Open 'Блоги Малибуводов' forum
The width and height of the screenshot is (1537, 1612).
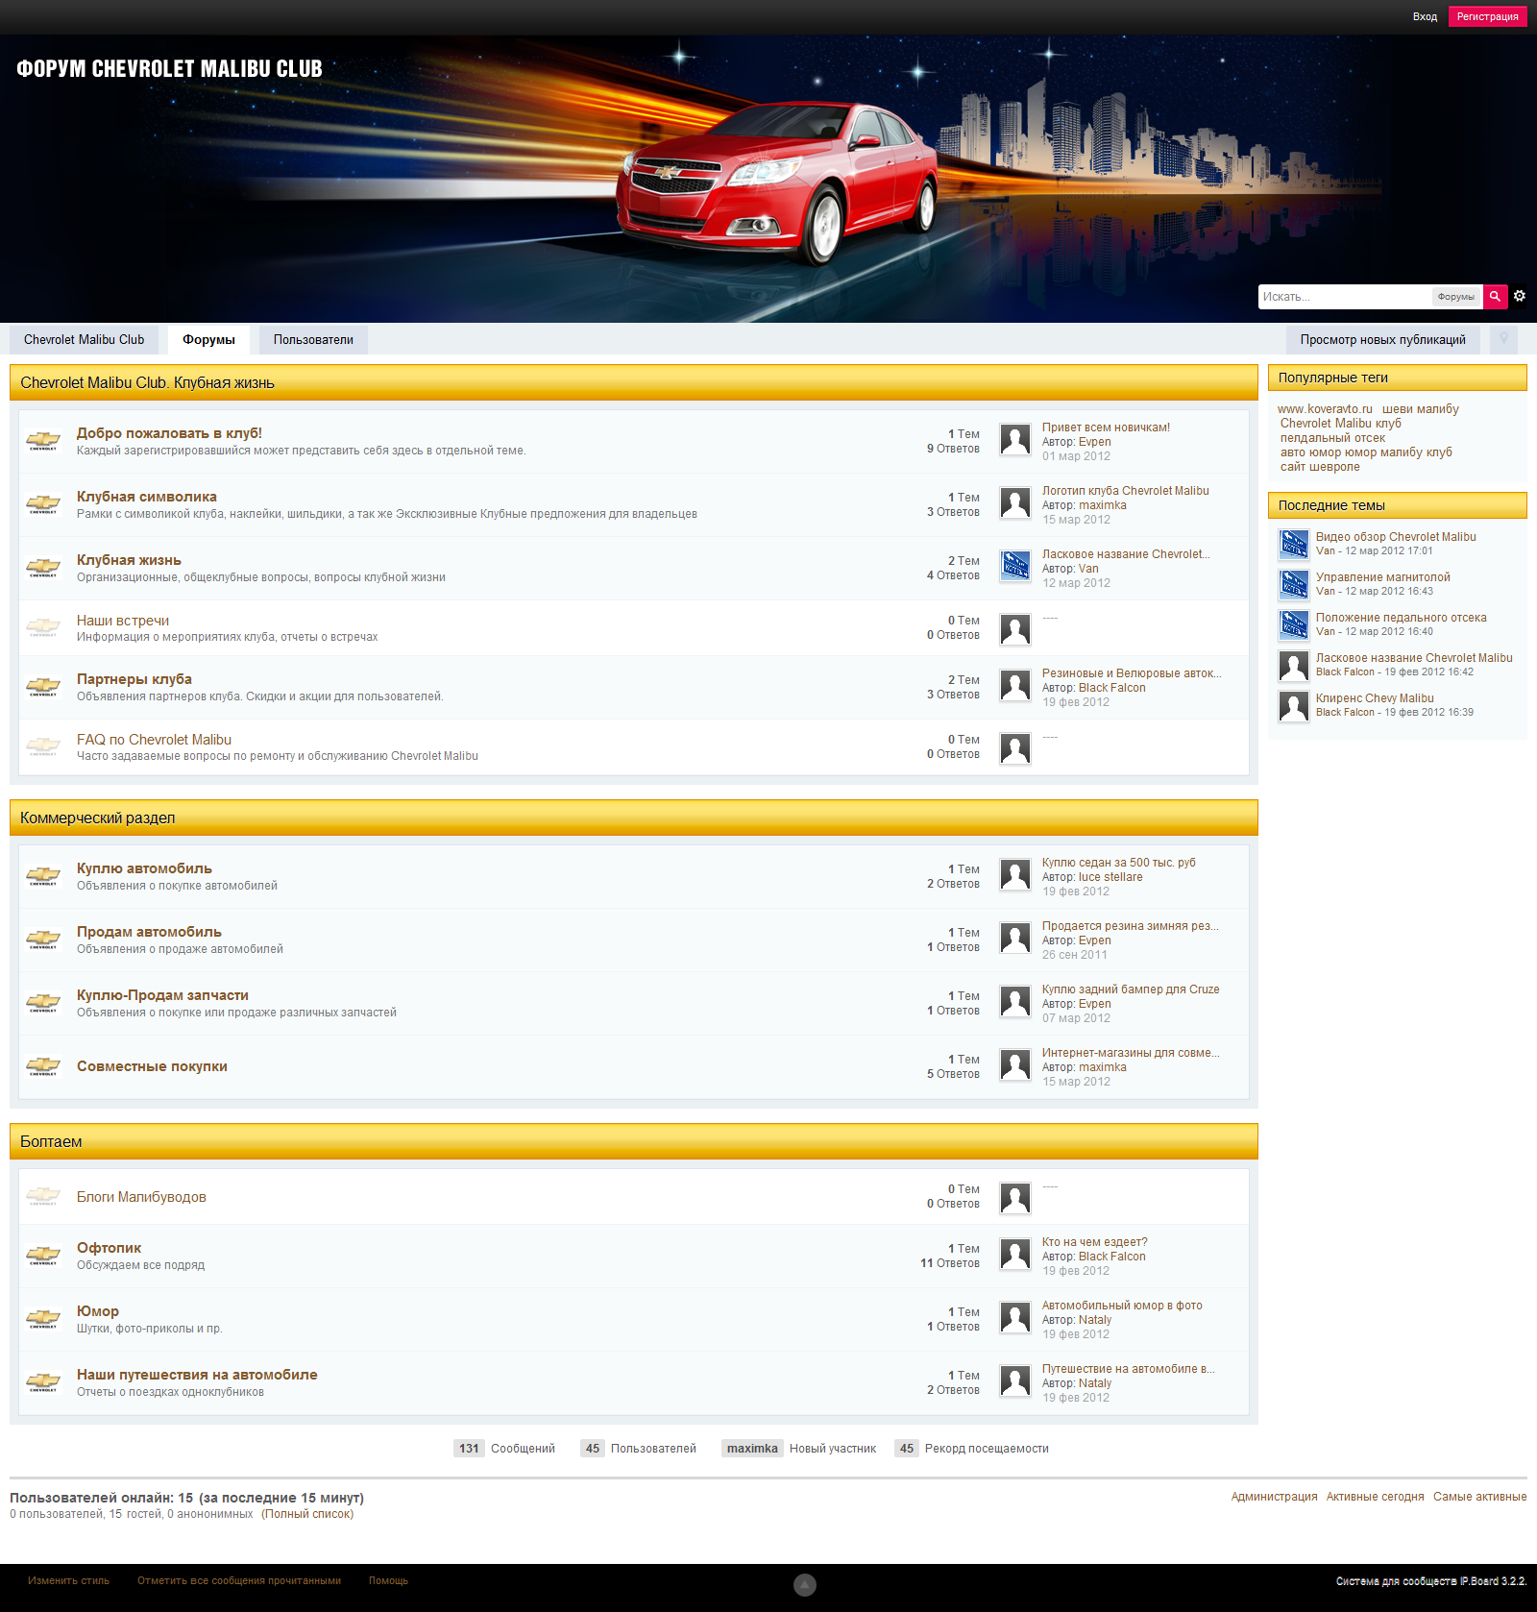tap(141, 1197)
